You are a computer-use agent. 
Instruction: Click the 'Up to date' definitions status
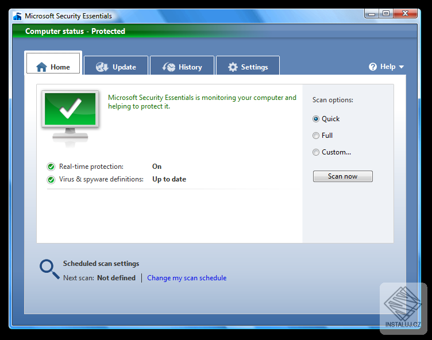pyautogui.click(x=169, y=179)
